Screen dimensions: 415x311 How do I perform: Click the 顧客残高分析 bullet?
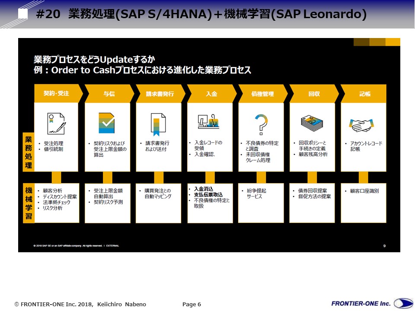[313, 154]
